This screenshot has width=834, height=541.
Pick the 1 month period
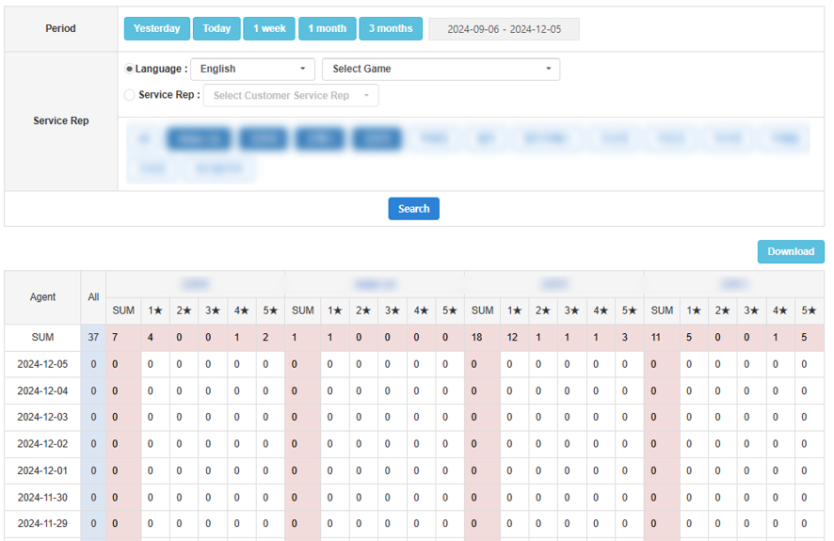click(328, 28)
